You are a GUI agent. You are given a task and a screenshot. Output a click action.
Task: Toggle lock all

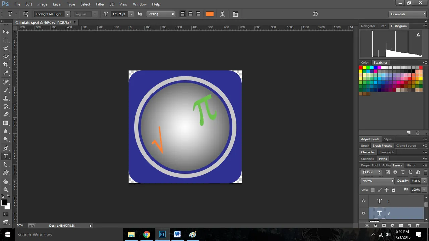[x=393, y=190]
